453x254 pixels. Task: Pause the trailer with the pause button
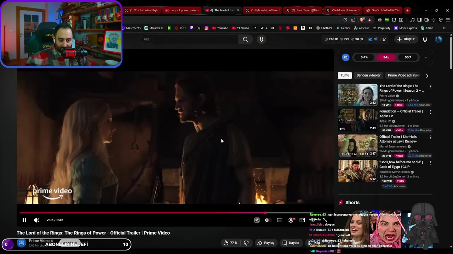point(24,220)
